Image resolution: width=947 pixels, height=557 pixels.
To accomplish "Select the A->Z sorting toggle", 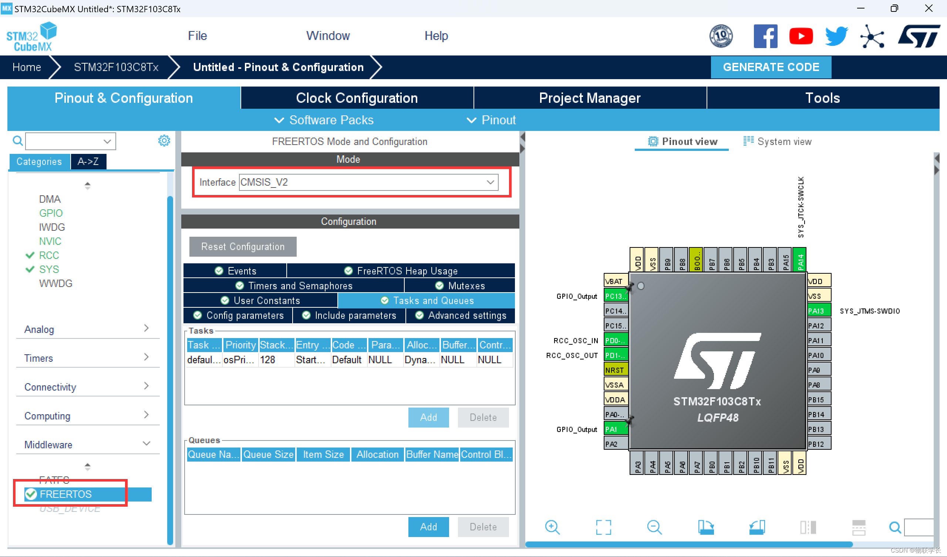I will coord(88,162).
